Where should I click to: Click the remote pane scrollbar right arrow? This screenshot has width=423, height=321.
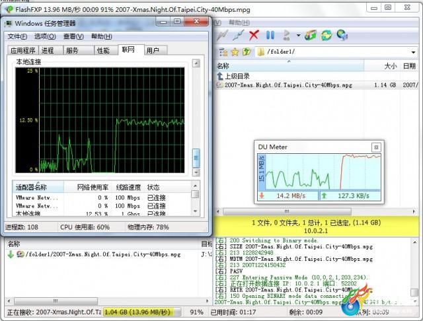[x=414, y=211]
